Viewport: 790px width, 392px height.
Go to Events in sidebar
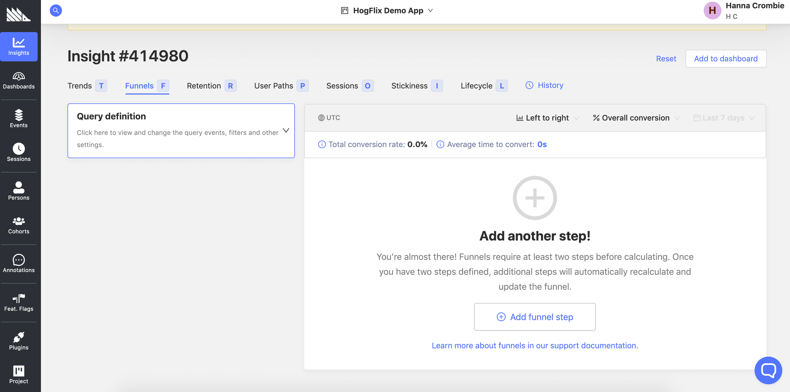(19, 119)
